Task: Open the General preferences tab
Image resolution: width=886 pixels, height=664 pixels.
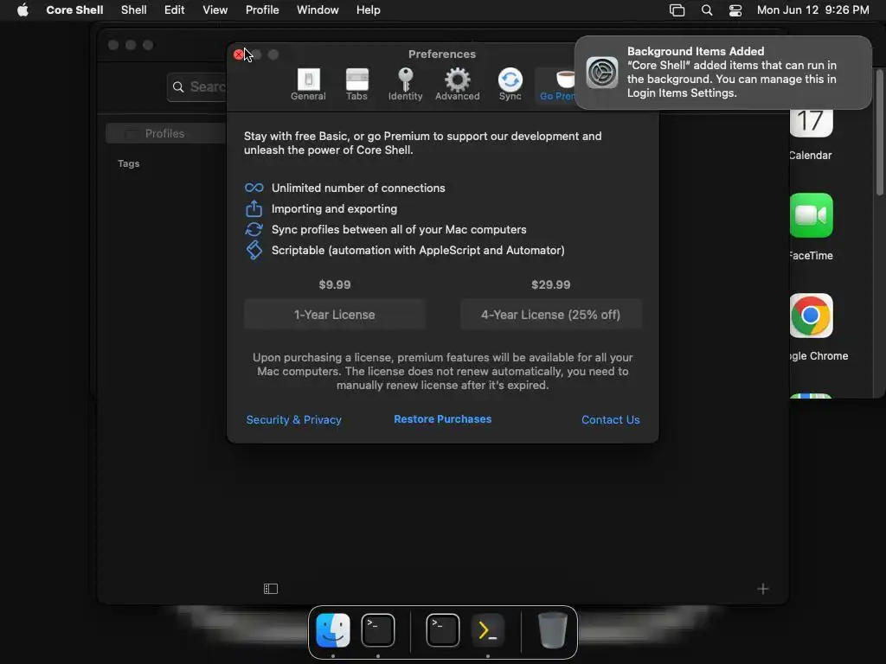Action: point(308,84)
